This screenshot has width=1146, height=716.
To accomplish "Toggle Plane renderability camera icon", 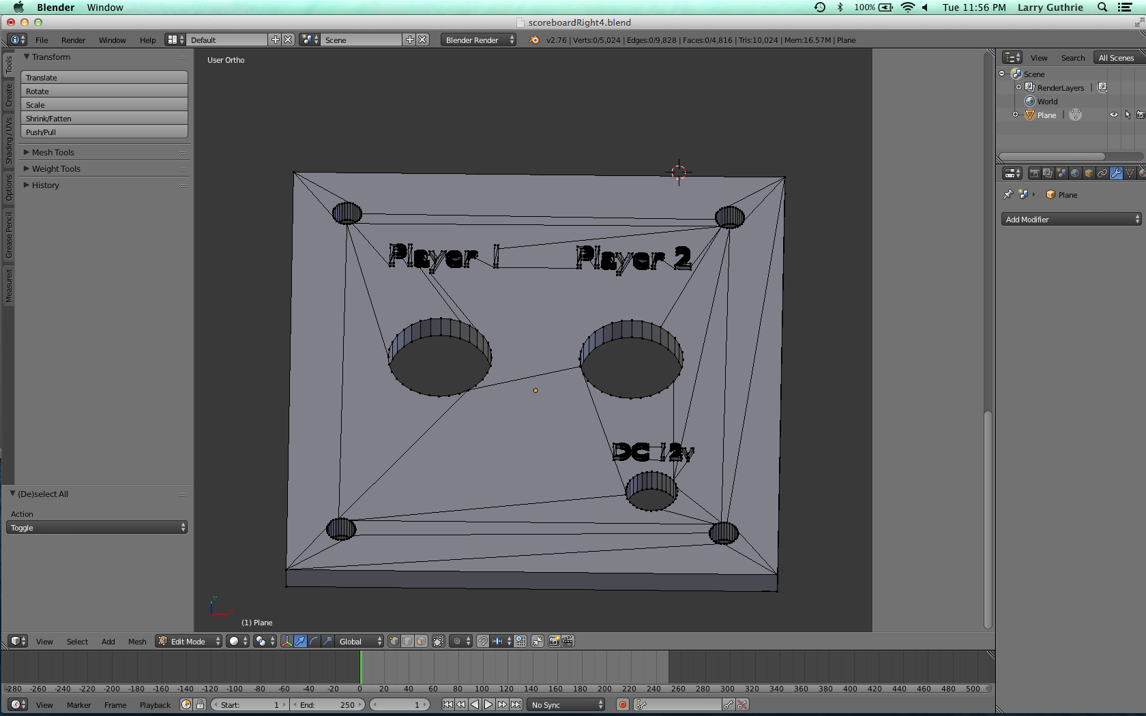I will coord(1141,115).
